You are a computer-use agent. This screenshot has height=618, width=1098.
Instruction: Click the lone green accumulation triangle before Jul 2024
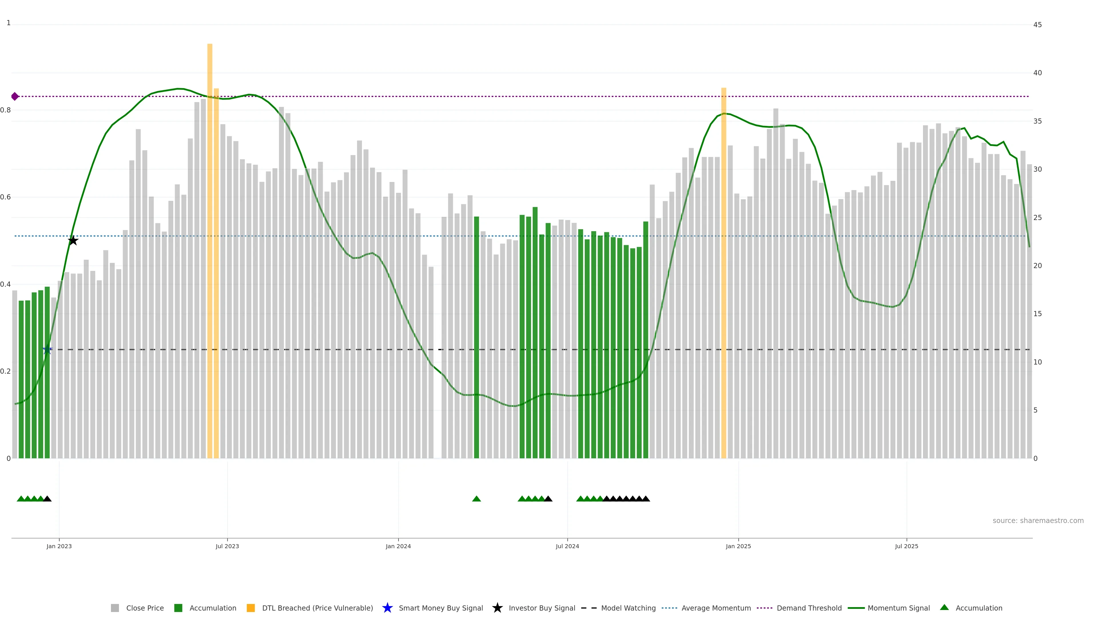click(x=477, y=499)
